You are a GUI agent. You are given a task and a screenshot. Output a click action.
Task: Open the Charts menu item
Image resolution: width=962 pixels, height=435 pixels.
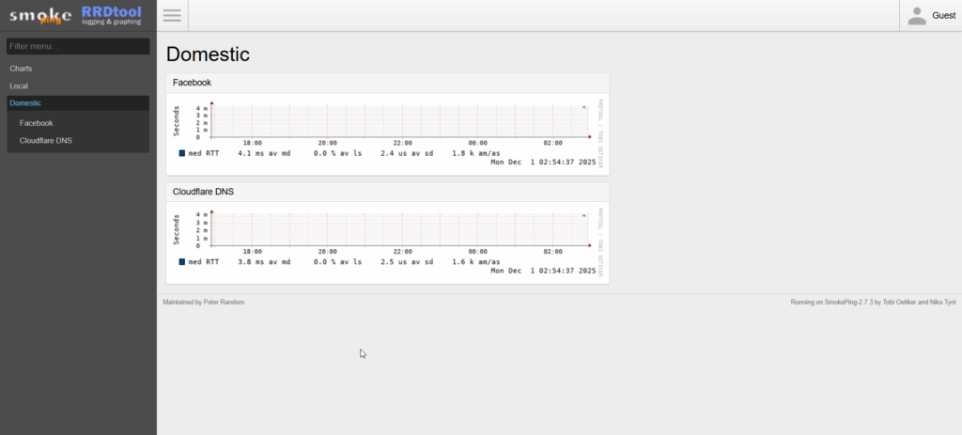coord(21,69)
